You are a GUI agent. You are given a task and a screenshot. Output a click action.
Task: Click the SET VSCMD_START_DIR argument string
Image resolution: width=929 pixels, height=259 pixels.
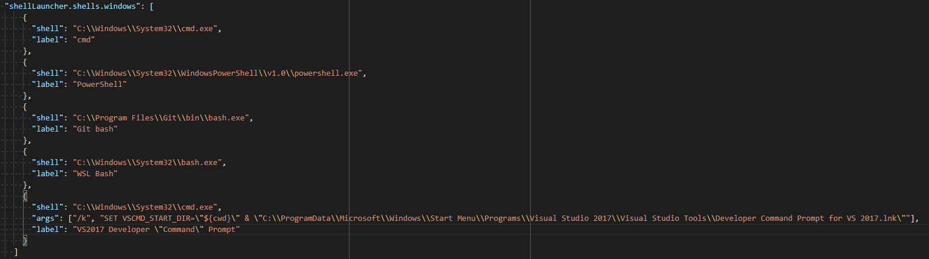505,218
